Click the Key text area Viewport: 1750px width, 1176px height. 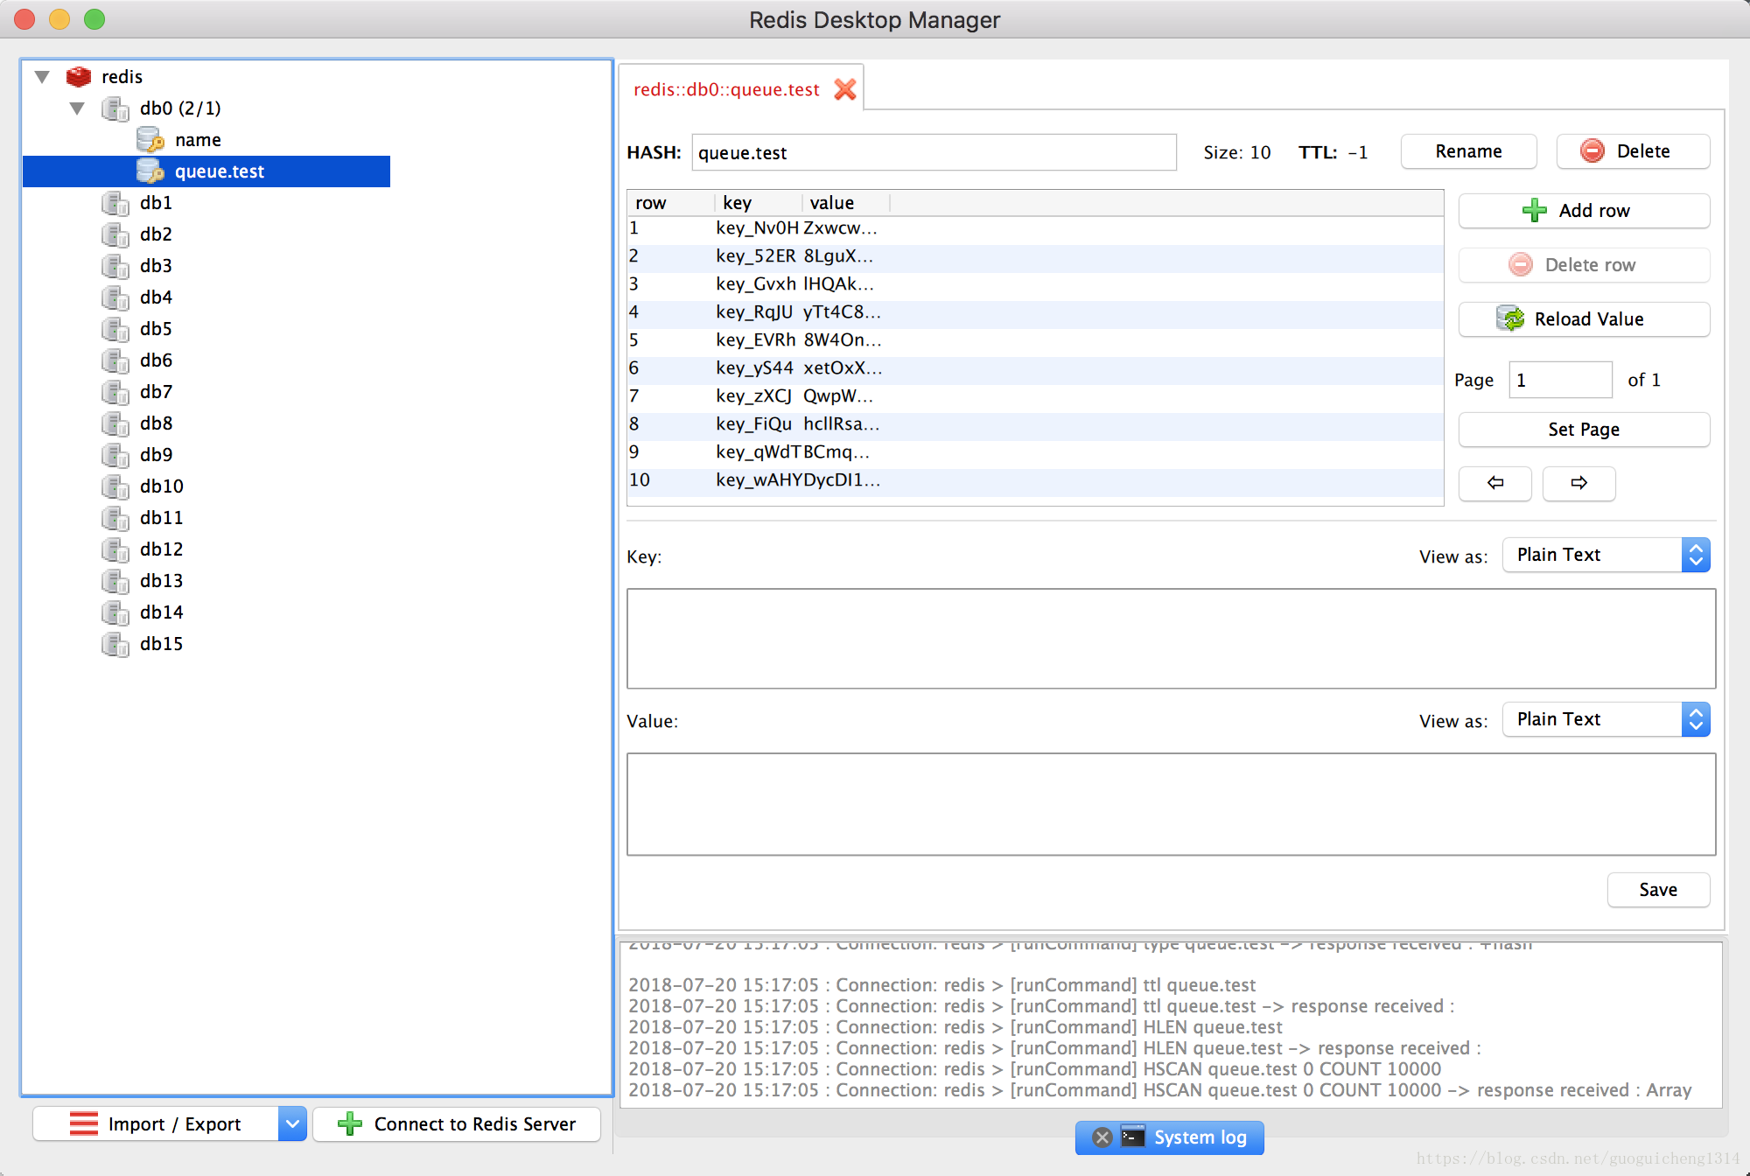(x=1171, y=639)
